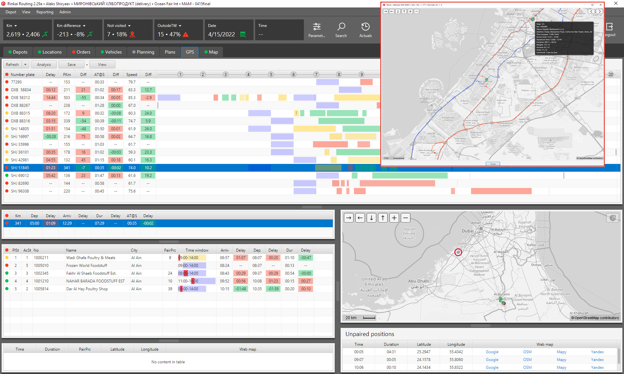The image size is (624, 374).
Task: Click the Analysis button
Action: pyautogui.click(x=44, y=65)
